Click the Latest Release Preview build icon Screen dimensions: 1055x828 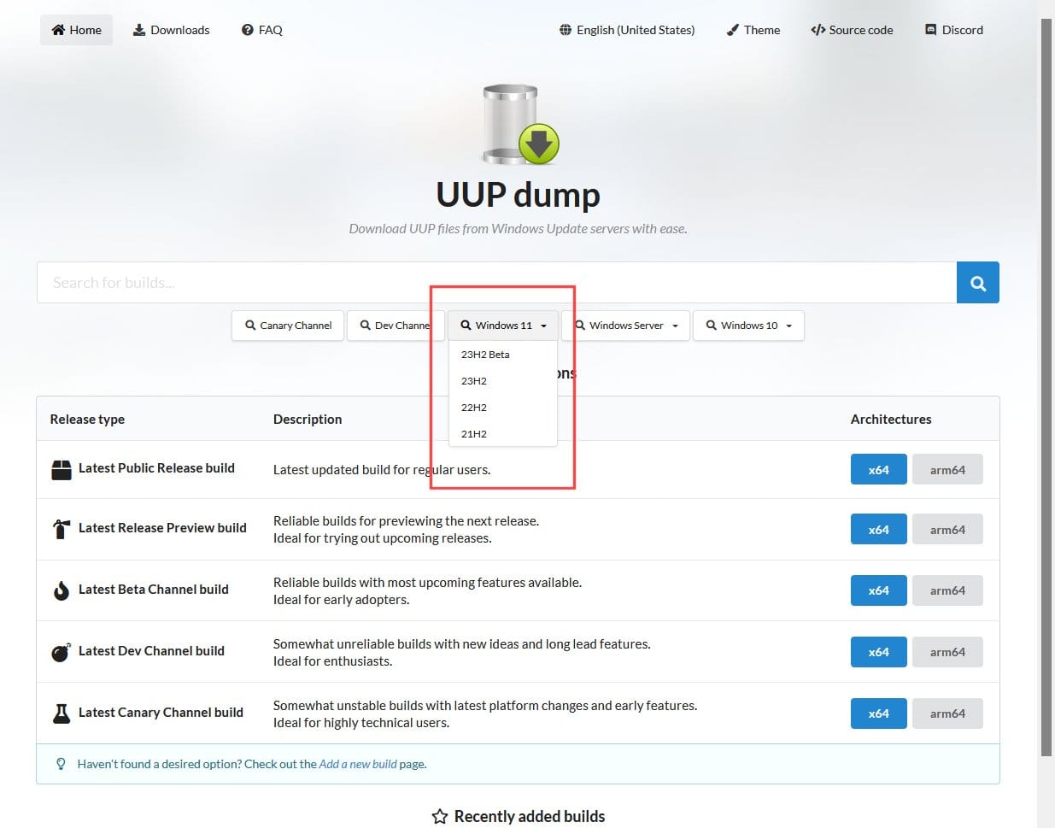(62, 529)
